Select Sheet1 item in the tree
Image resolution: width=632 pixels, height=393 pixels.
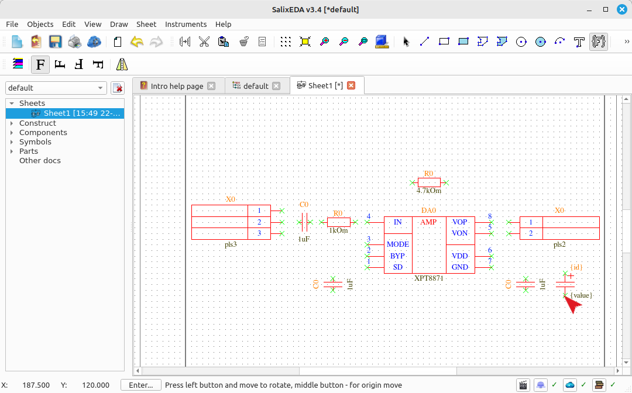tap(65, 113)
